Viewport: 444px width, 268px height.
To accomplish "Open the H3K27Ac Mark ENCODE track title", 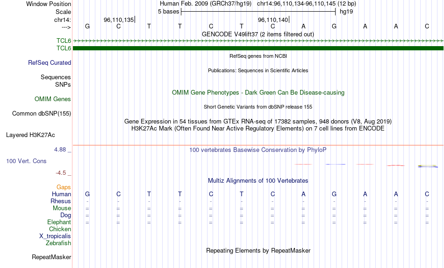I will [x=258, y=129].
